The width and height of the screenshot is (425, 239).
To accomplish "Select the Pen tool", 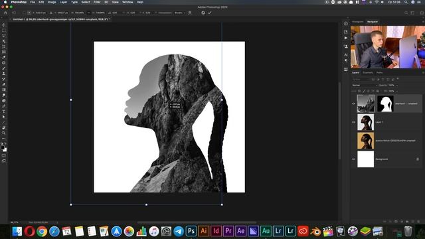I will pyautogui.click(x=4, y=106).
